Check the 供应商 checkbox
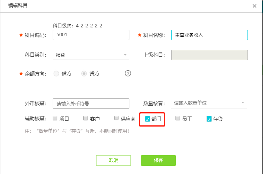This screenshot has width=263, height=174. pos(117,118)
